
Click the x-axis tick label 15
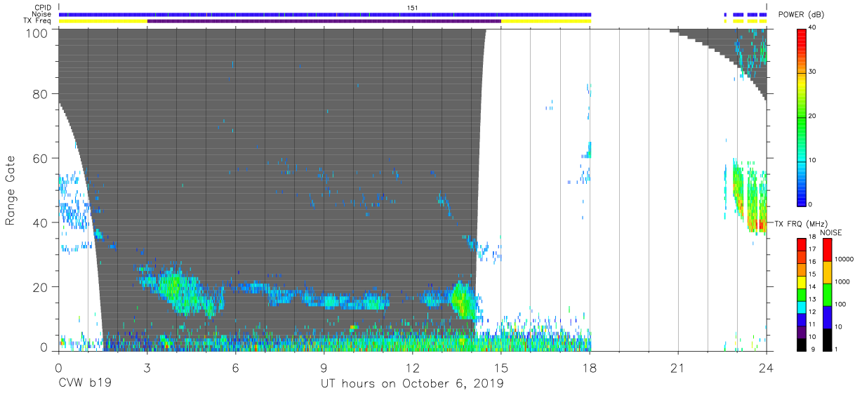pos(501,367)
